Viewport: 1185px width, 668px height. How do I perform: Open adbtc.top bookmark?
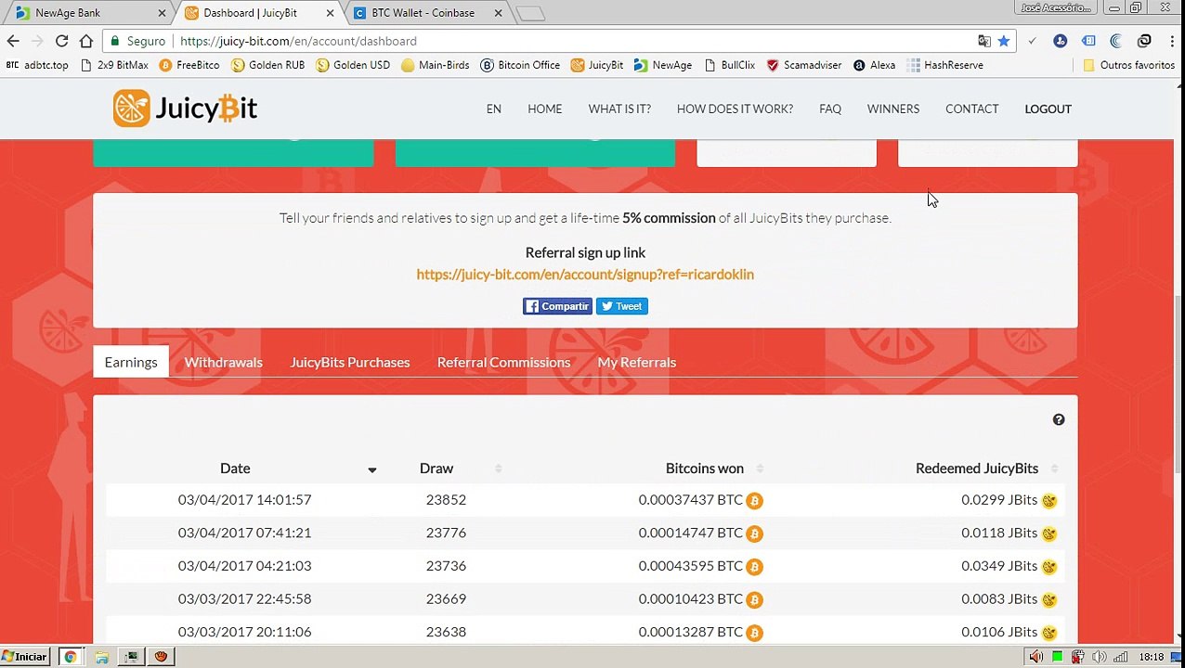[37, 65]
